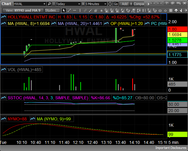Click the help question mark button

point(166,3)
